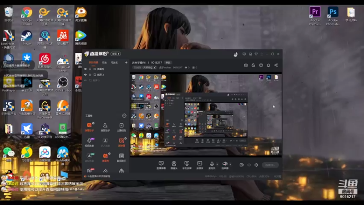Open 回收站 recycle bin
364x205 pixels.
(x=9, y=14)
